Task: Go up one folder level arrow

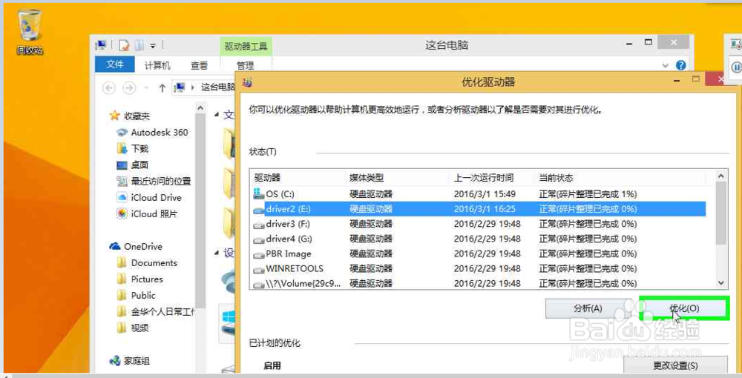Action: [x=162, y=88]
